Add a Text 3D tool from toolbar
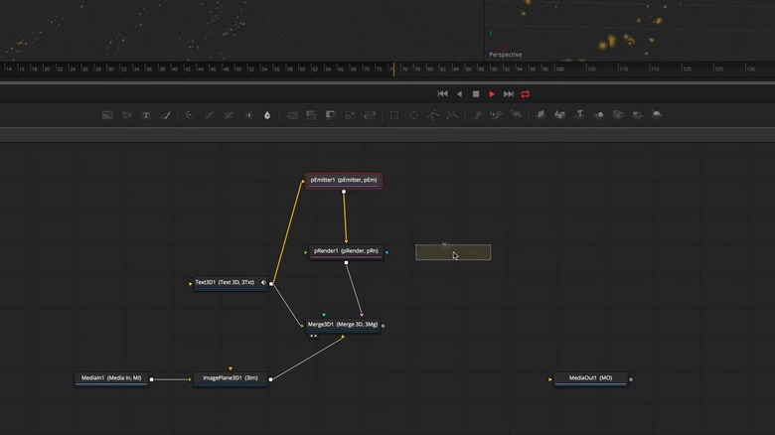Screen dimensions: 775x435 coord(579,114)
